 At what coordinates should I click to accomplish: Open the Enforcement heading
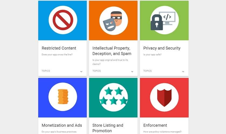click(x=155, y=125)
